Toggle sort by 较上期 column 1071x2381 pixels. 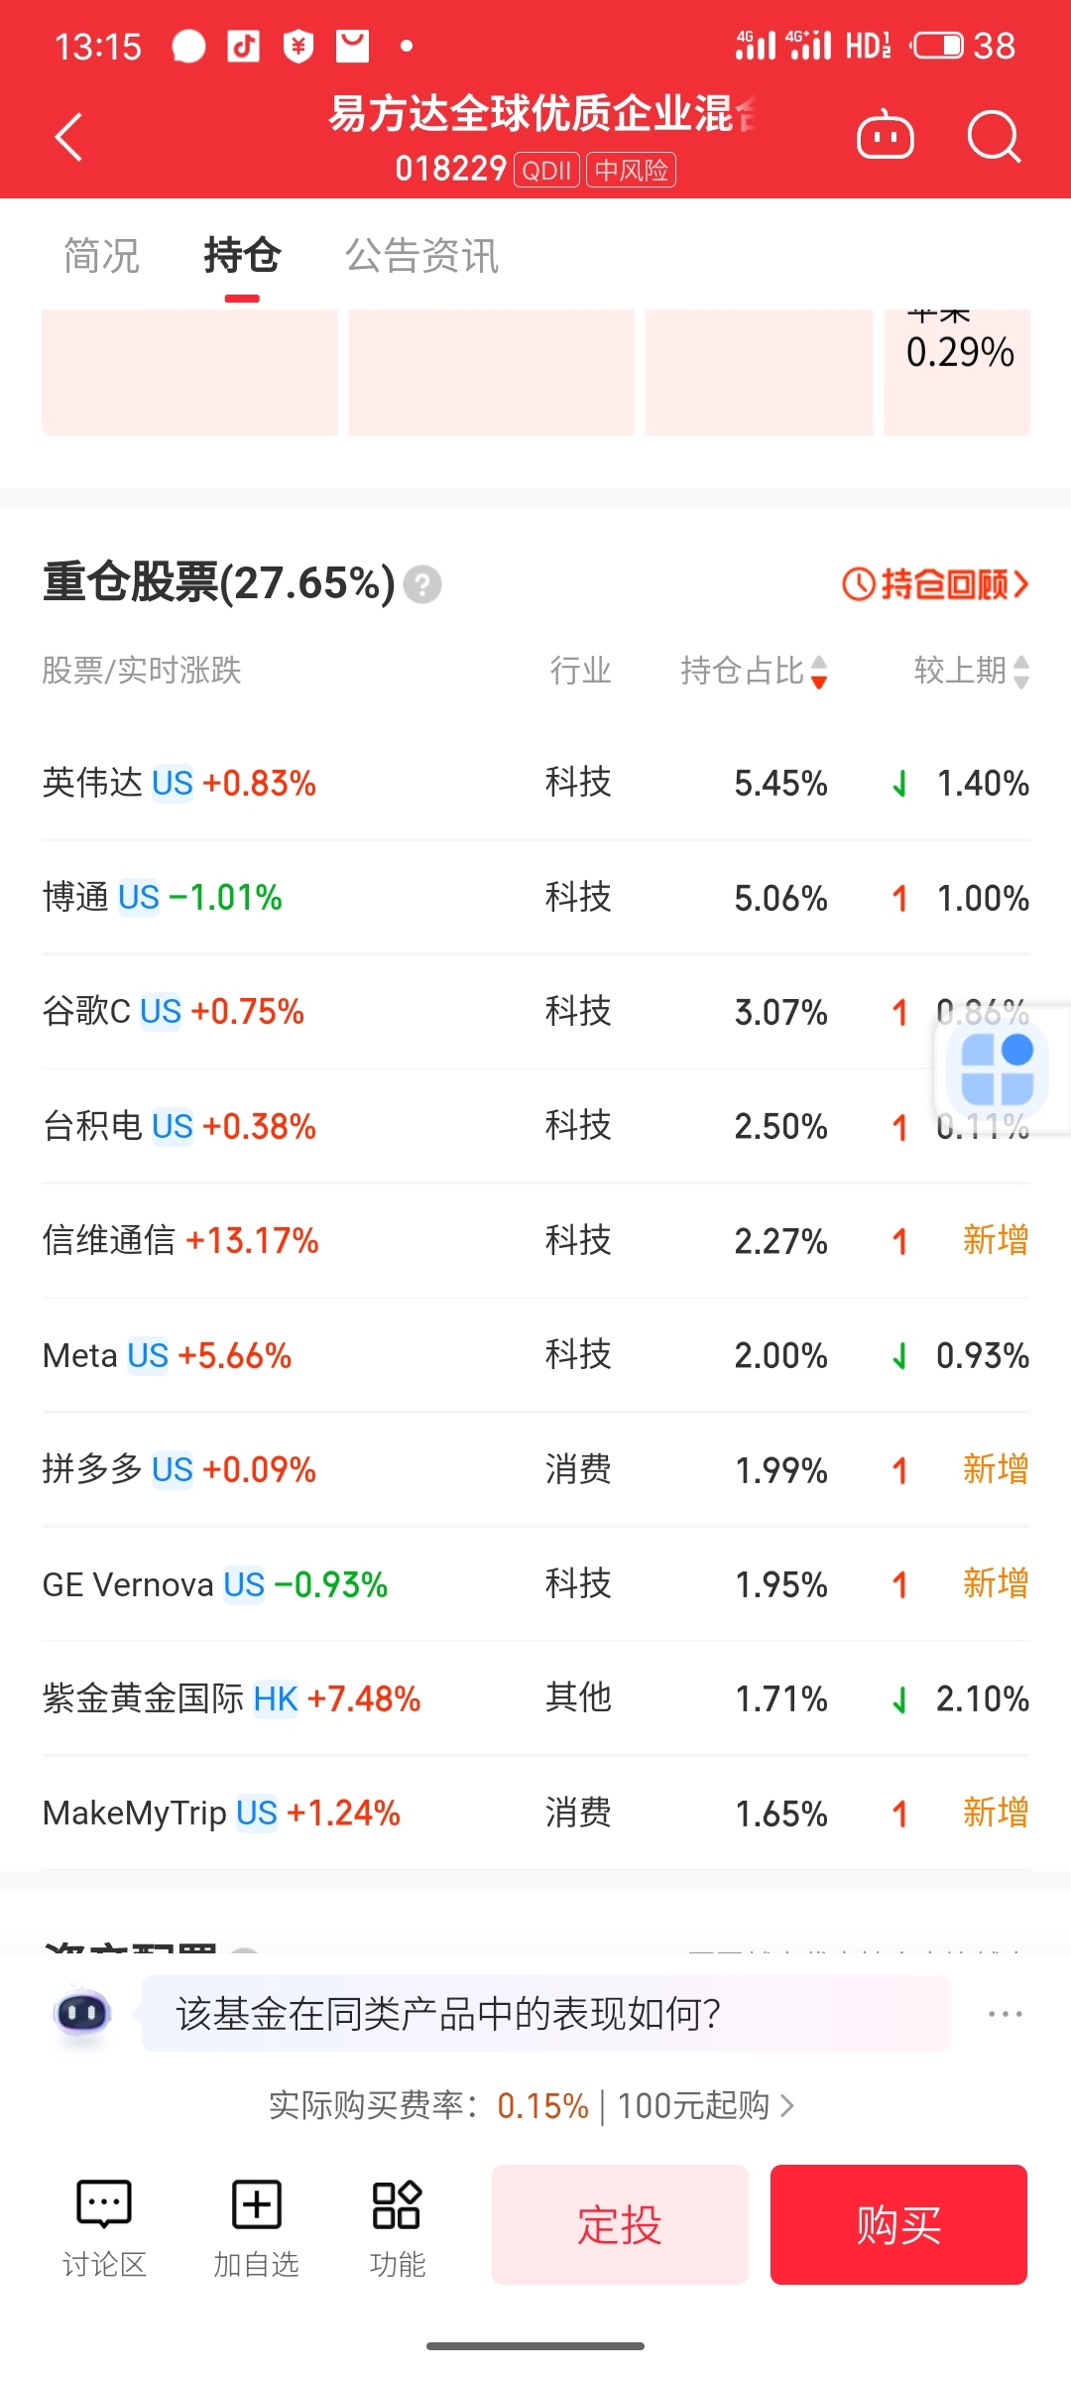[972, 671]
